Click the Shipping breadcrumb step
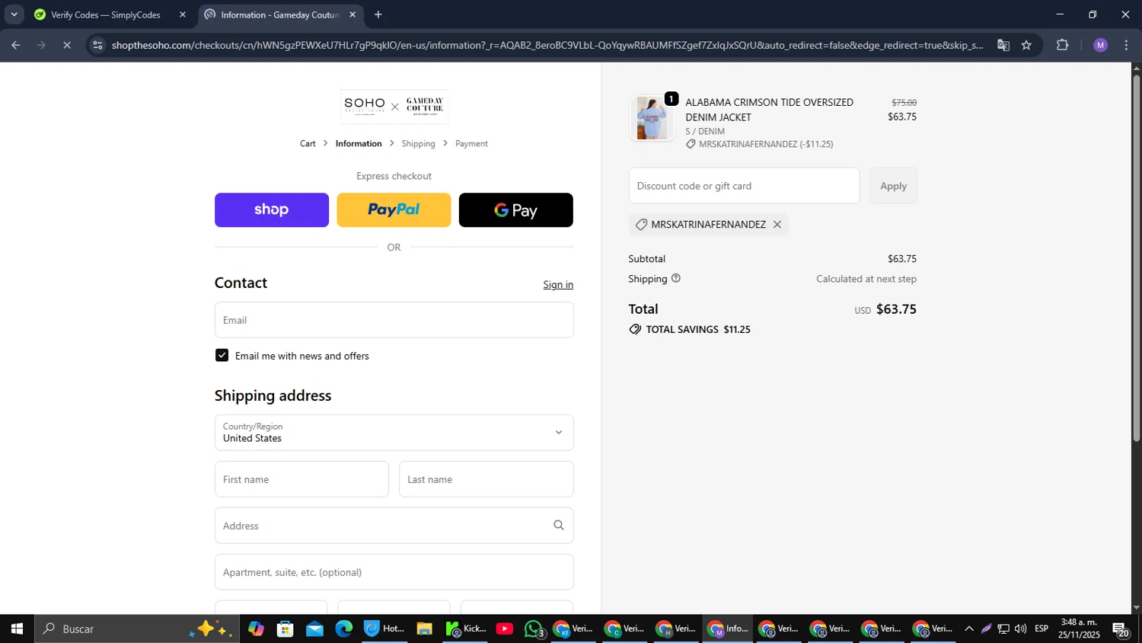The image size is (1142, 643). tap(418, 143)
